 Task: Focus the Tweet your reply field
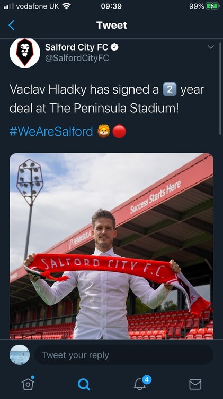124,355
